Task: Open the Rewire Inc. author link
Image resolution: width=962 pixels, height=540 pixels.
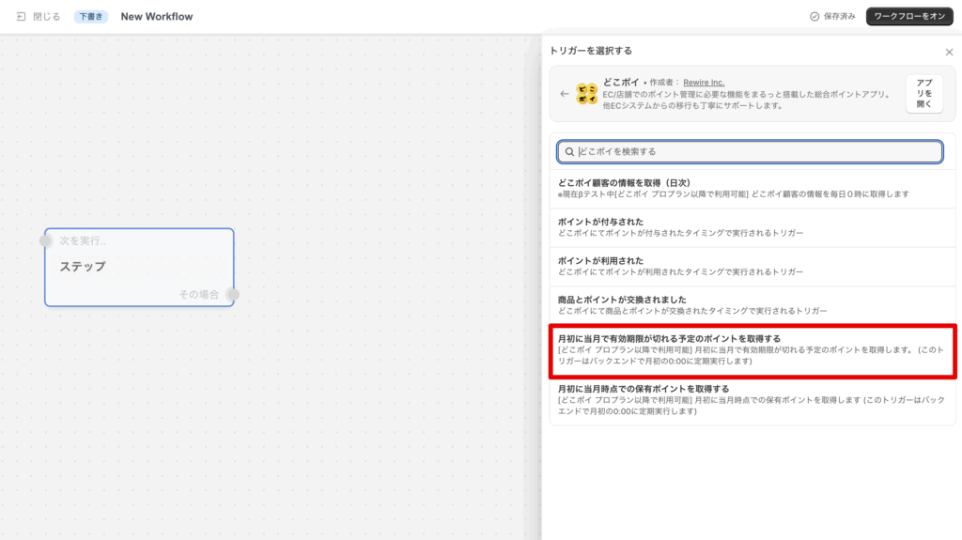Action: [704, 83]
